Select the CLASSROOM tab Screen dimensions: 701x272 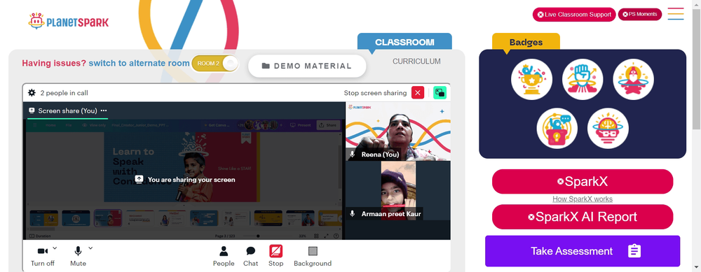point(404,43)
